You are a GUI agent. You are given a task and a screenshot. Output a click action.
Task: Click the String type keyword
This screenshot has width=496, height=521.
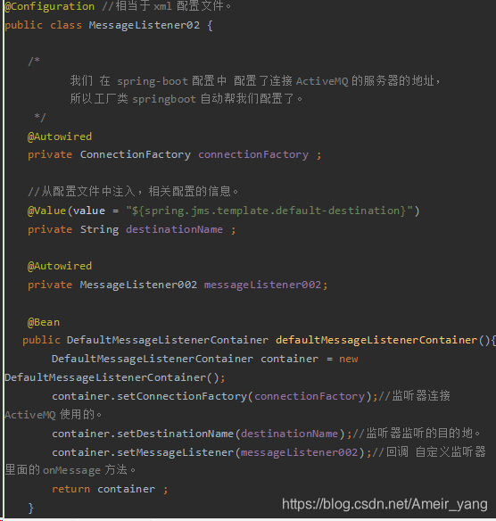point(99,229)
